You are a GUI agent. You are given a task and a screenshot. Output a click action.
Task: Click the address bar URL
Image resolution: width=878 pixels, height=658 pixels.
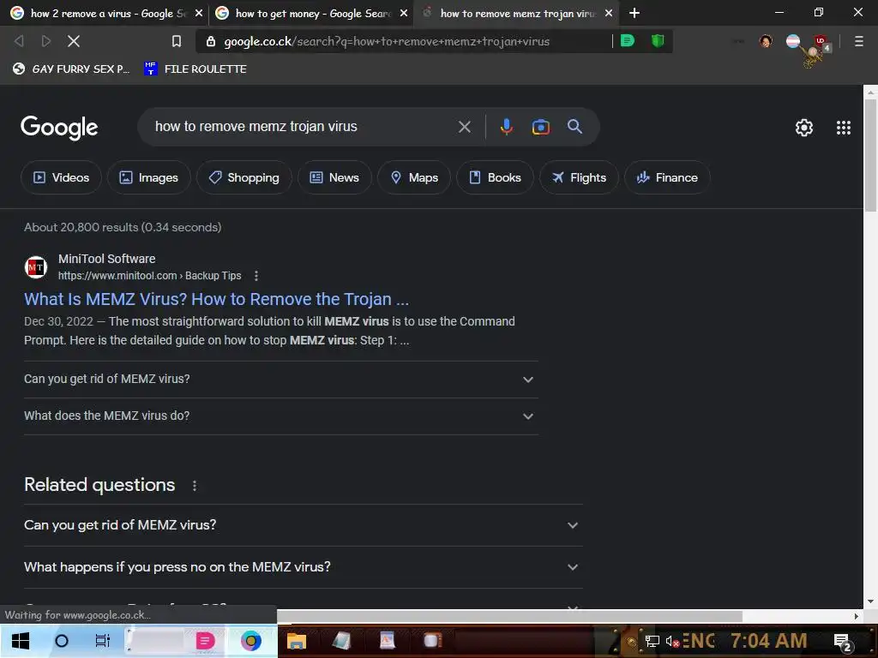click(x=387, y=41)
